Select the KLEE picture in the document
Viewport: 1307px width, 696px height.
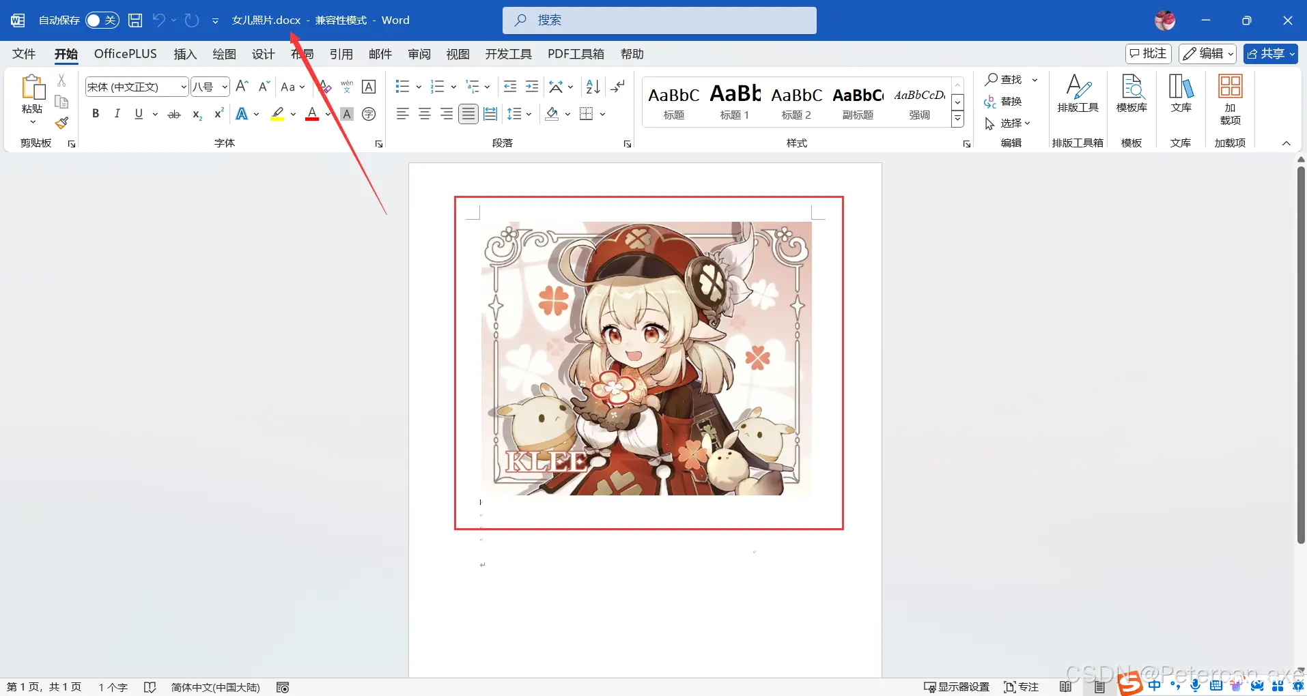point(646,358)
